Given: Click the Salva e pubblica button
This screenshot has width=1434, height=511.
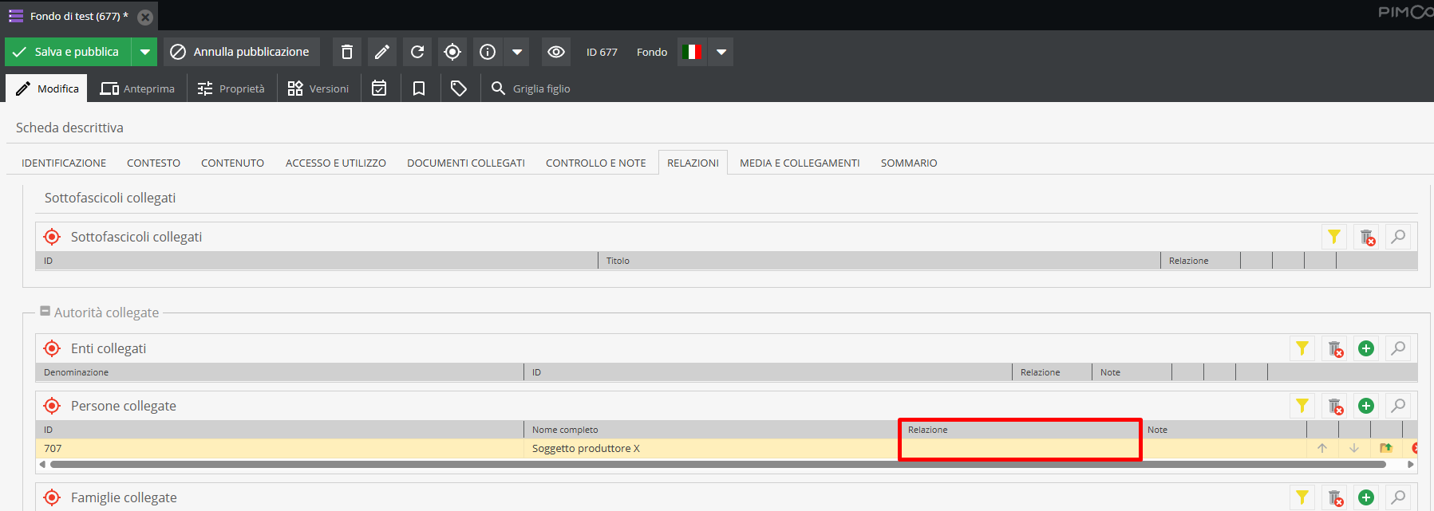Looking at the screenshot, I should pos(68,52).
